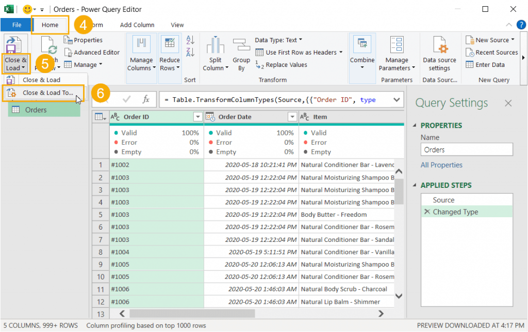This screenshot has height=332, width=528.
Task: Open the File tab
Action: pyautogui.click(x=16, y=25)
